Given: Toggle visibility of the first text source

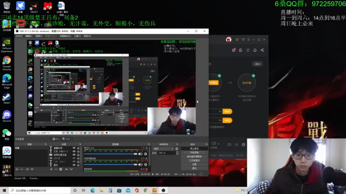Looking at the screenshot, I should point(74,148).
